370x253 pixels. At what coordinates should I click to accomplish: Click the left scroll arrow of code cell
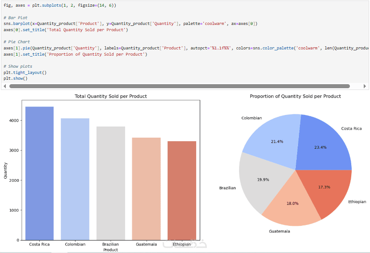[x=4, y=86]
